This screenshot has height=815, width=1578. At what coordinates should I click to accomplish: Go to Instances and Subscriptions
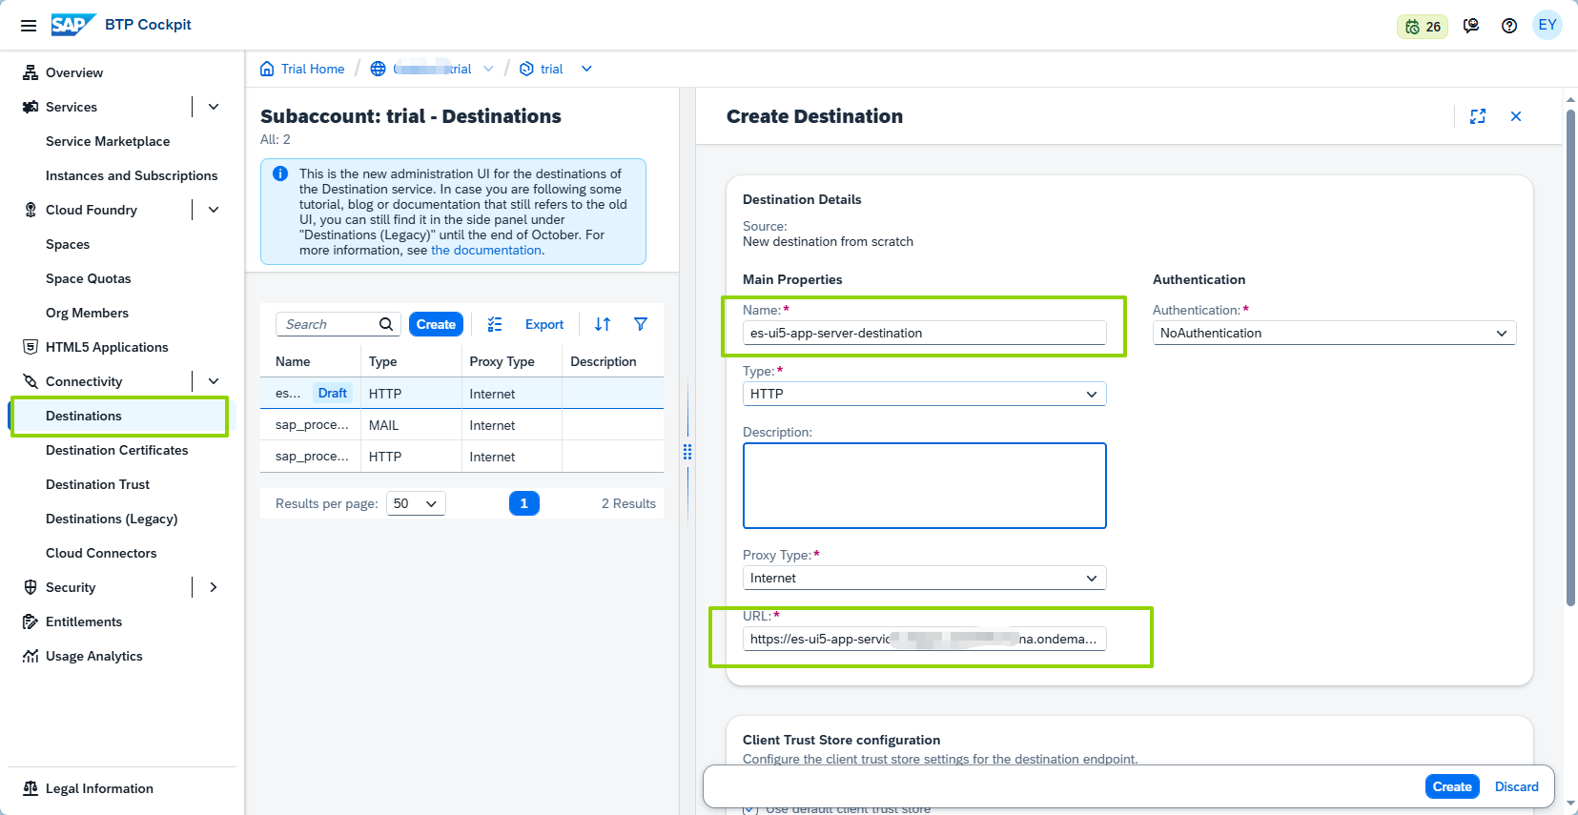pos(132,175)
